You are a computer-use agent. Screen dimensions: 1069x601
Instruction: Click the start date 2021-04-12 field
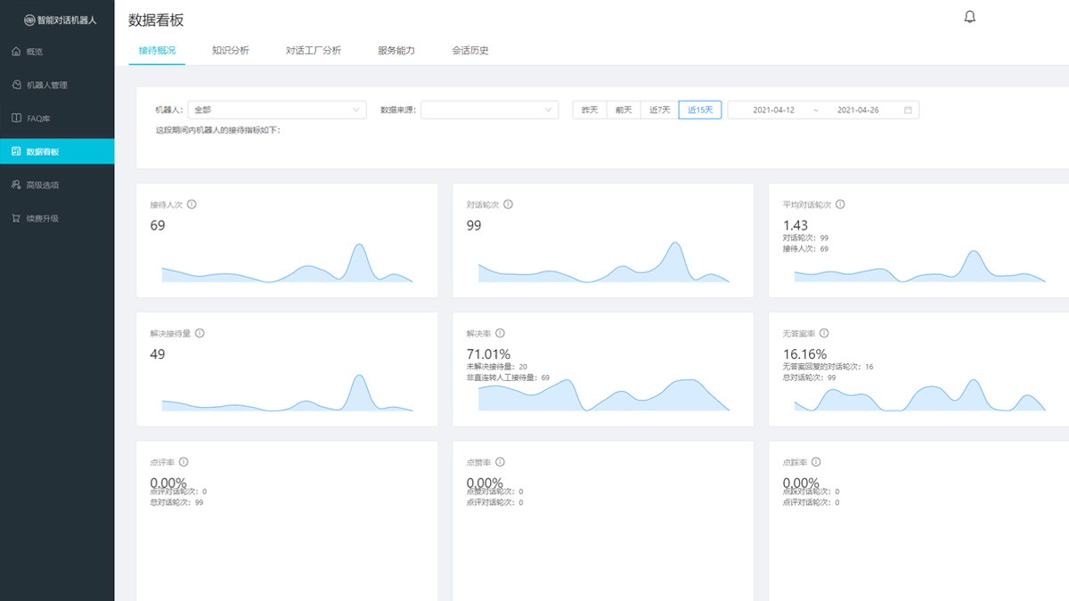point(773,110)
